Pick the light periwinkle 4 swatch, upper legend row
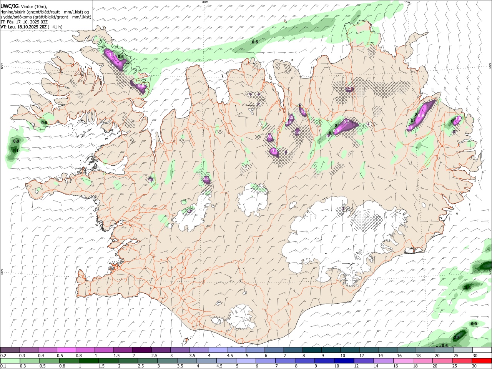The image size is (492, 369). pyautogui.click(x=218, y=350)
